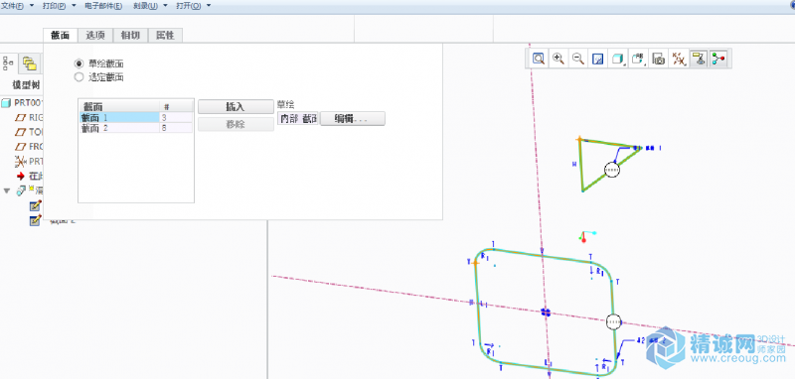795x379 pixels.
Task: Click the # column header
Action: [176, 106]
